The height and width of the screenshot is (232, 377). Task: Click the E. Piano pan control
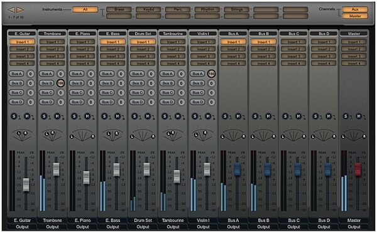click(82, 135)
